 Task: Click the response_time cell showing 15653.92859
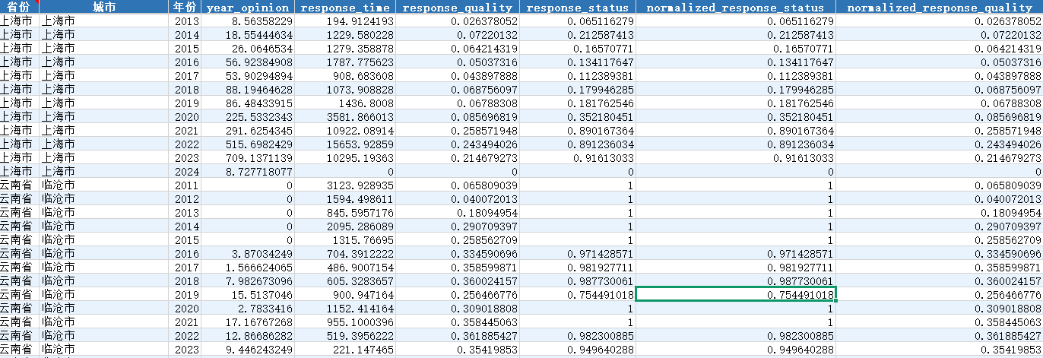point(345,144)
